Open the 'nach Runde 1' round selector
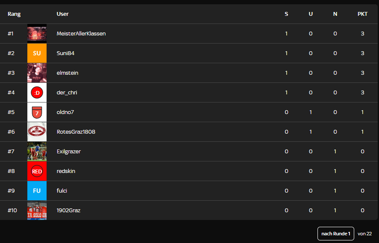 pos(336,234)
